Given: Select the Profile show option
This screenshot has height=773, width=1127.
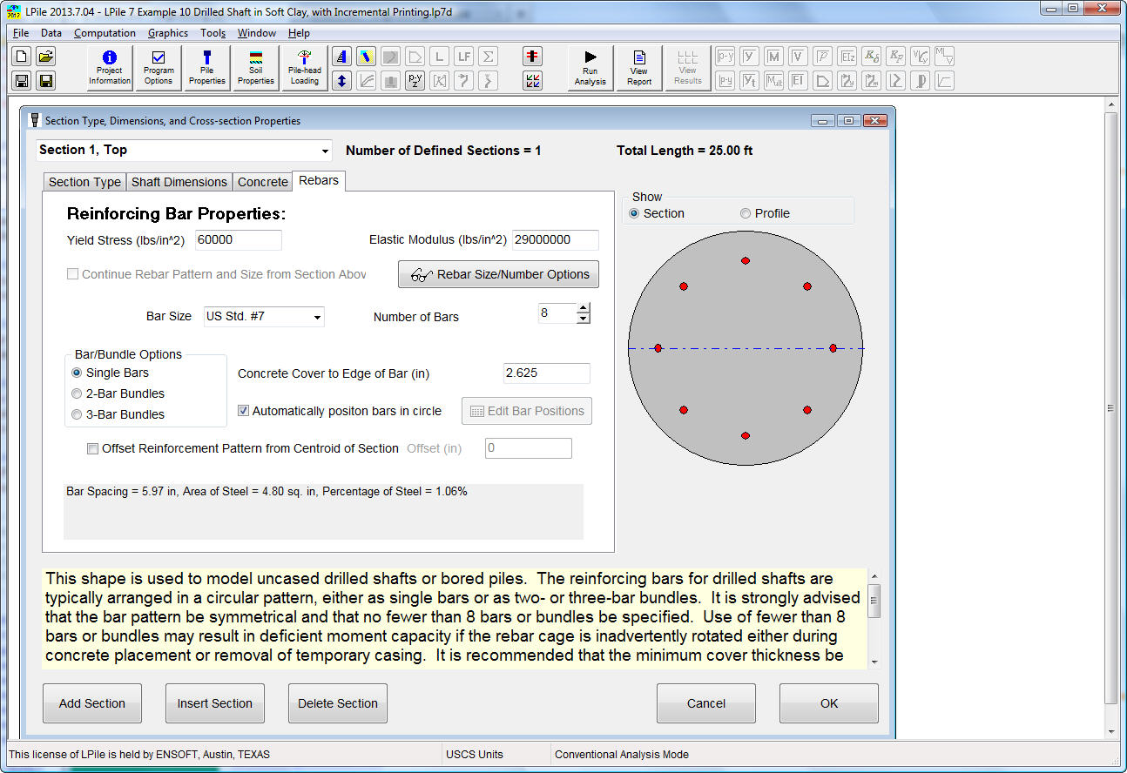Looking at the screenshot, I should [x=745, y=213].
